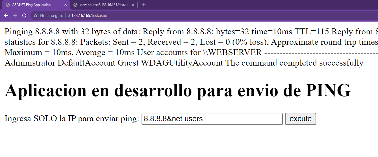This screenshot has width=378, height=157.
Task: Close the ASP.NET Ping Application tab
Action: pos(66,5)
